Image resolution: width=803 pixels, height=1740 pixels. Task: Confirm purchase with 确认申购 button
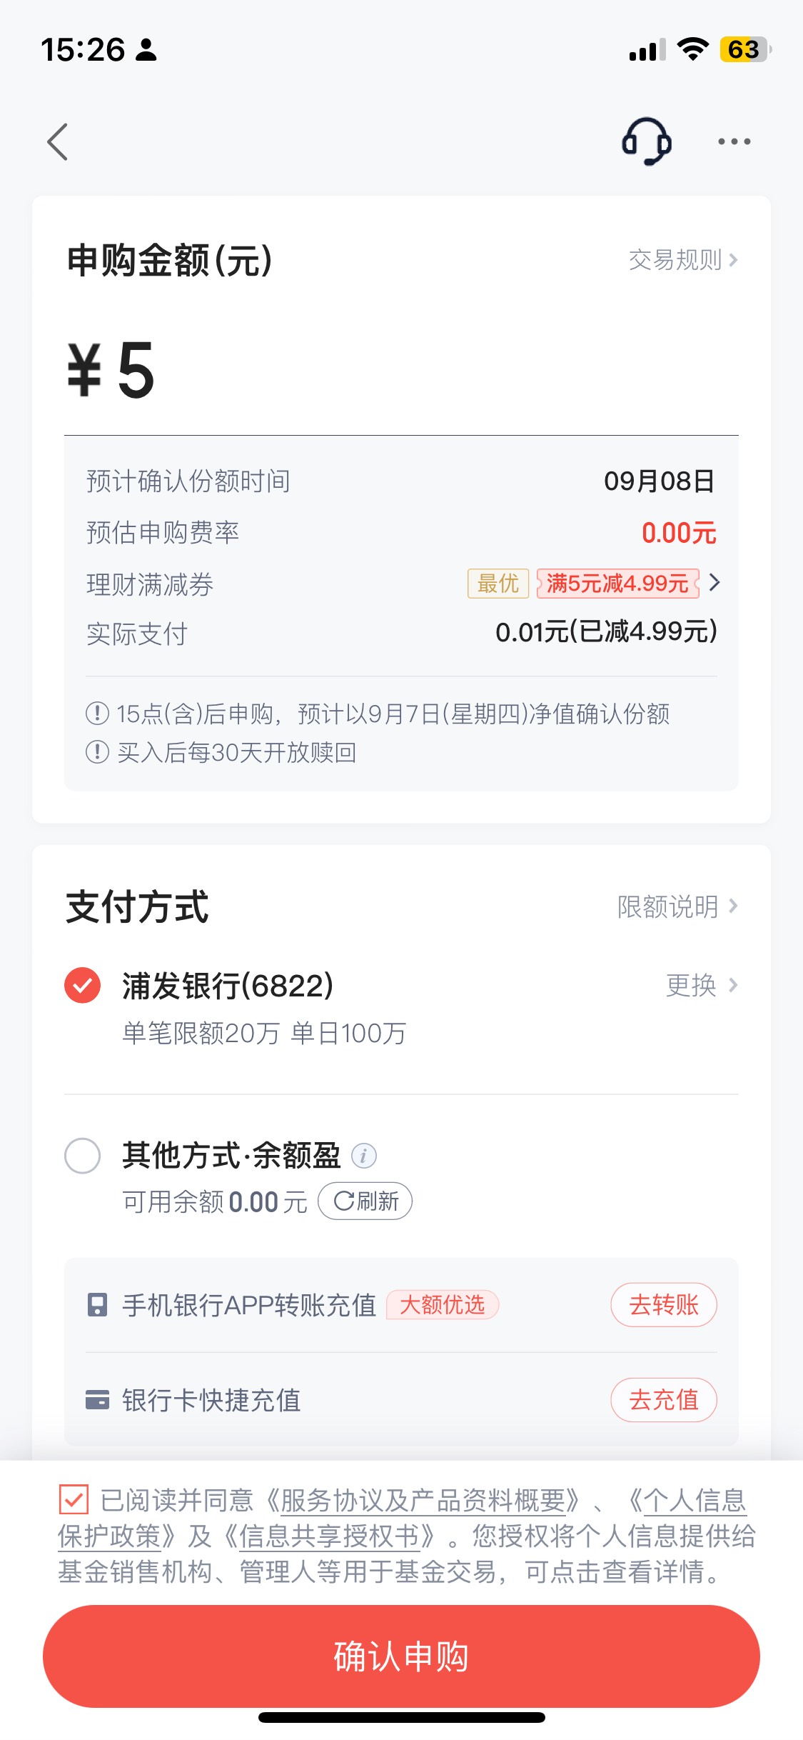tap(401, 1656)
